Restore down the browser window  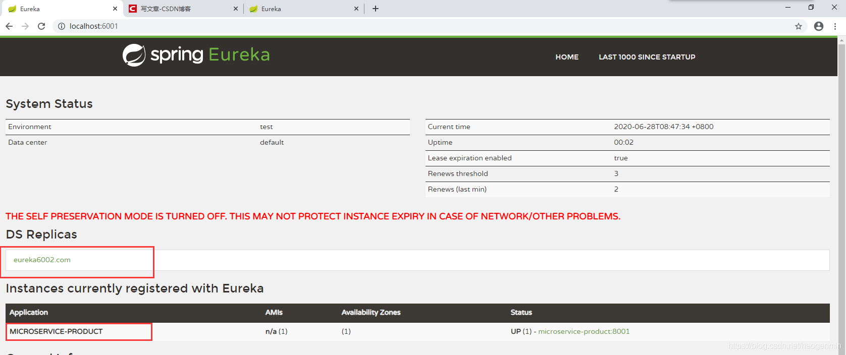[811, 7]
